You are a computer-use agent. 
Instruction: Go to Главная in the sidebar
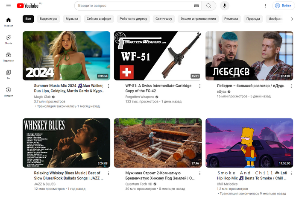point(9,22)
